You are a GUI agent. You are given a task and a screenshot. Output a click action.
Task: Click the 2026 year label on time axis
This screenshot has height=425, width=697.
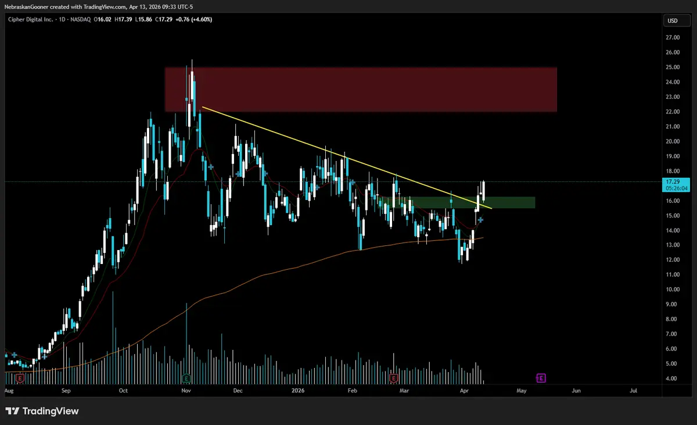coord(297,391)
